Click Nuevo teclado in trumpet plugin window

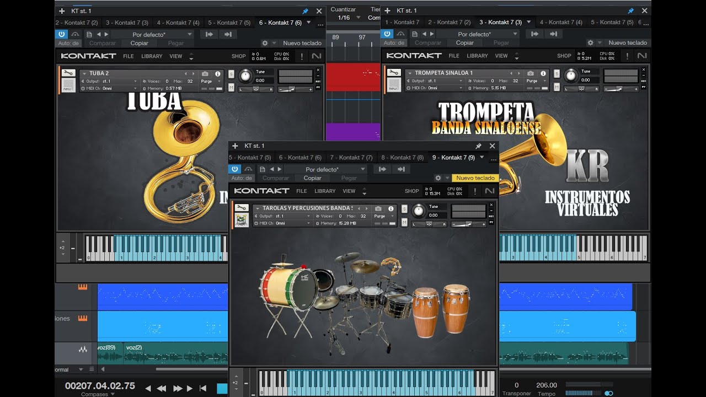[x=628, y=43]
